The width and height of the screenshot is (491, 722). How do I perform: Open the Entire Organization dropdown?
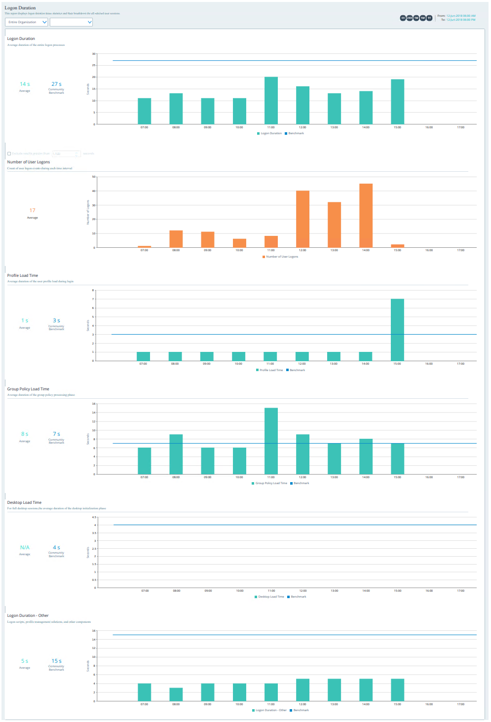pos(27,22)
